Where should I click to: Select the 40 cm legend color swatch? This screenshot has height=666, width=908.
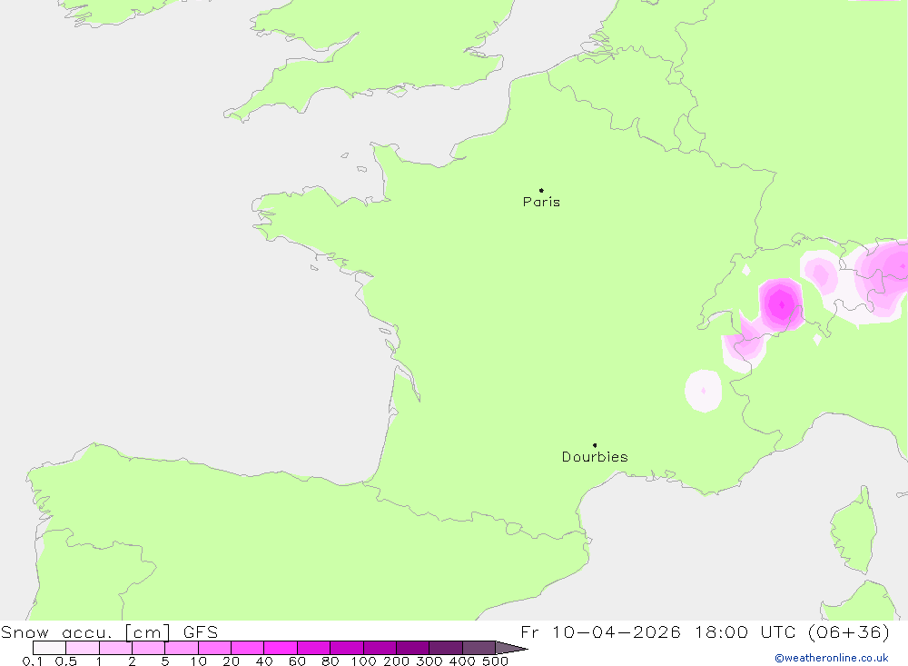(281, 648)
